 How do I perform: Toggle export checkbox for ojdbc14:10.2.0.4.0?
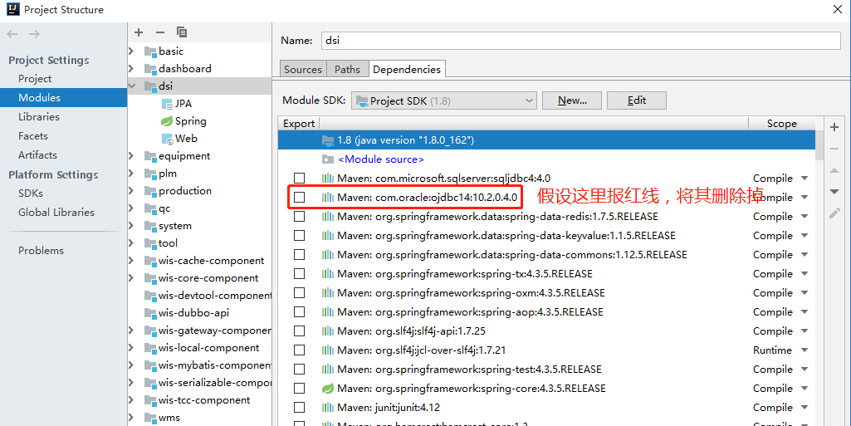tap(299, 198)
